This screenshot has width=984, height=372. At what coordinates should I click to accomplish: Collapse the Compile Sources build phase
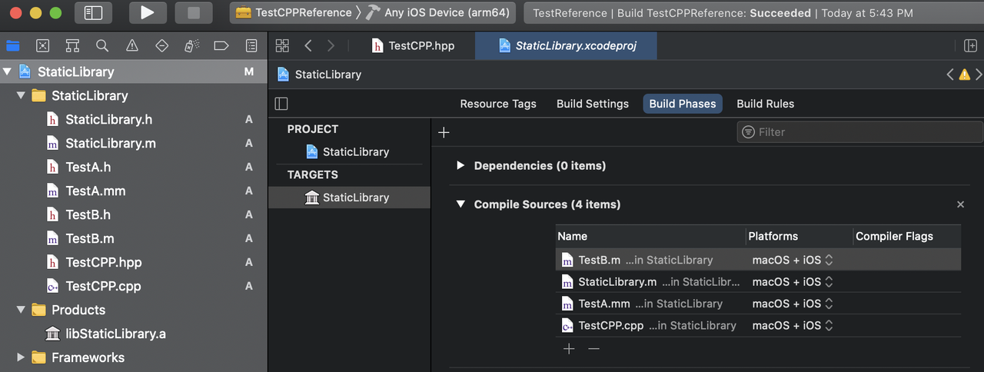point(460,204)
